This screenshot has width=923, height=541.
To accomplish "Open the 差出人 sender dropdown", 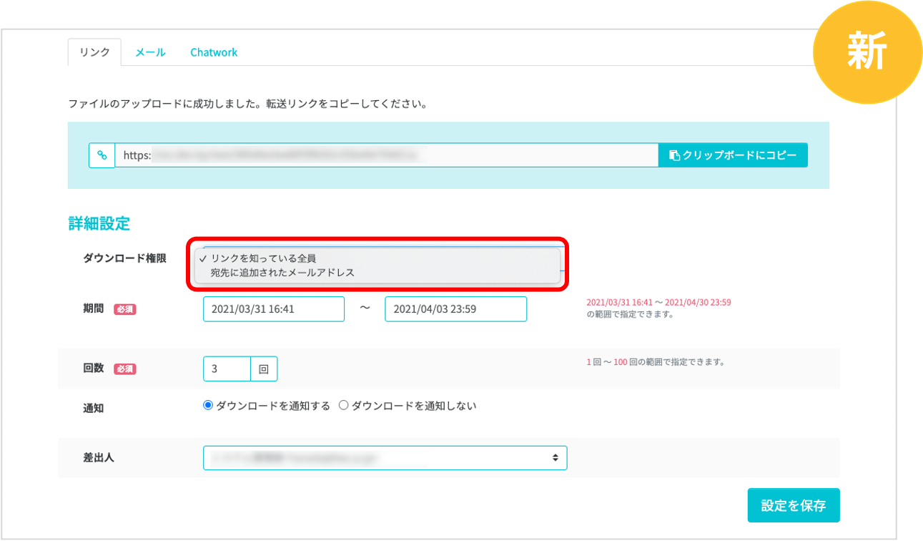I will click(x=385, y=457).
